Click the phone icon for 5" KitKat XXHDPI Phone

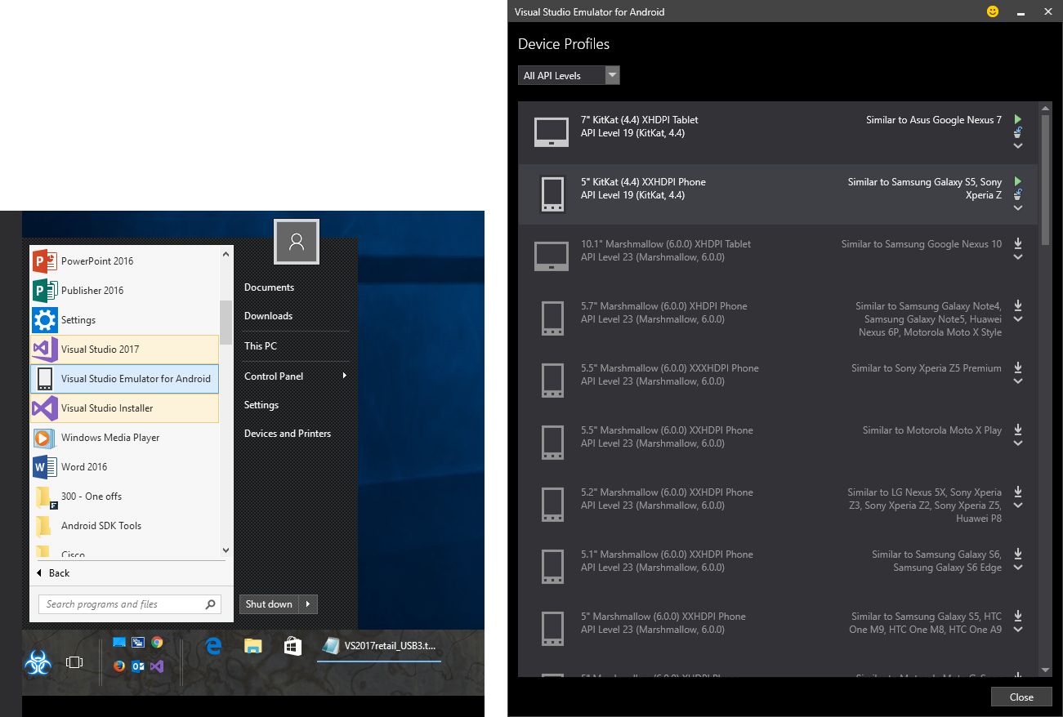552,194
